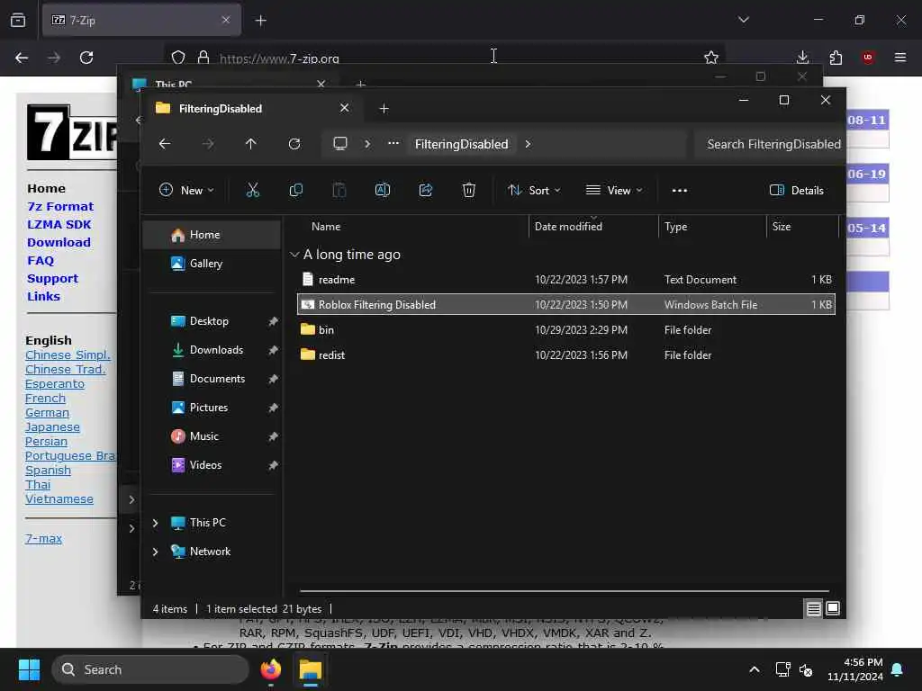Click the Share icon in Explorer toolbar
Screen dimensions: 922x691
(x=426, y=191)
